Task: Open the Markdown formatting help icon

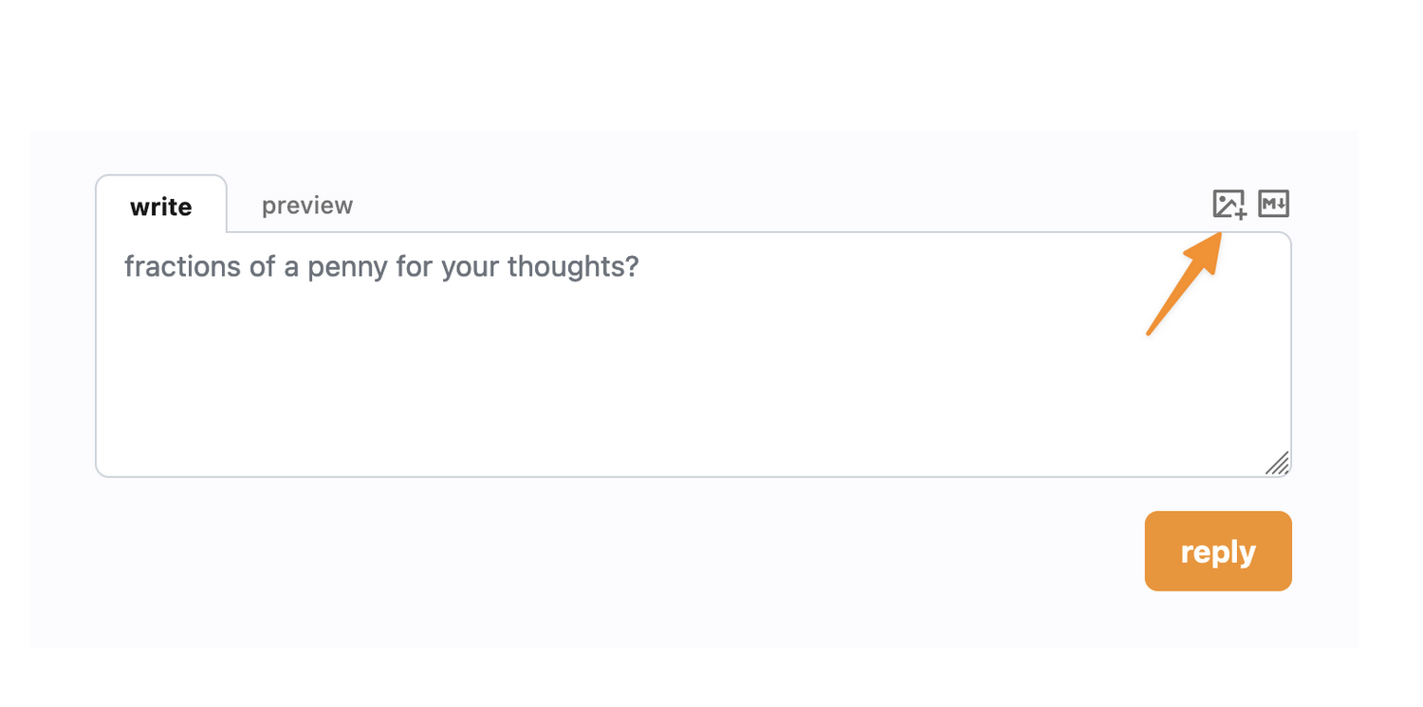Action: click(x=1273, y=204)
